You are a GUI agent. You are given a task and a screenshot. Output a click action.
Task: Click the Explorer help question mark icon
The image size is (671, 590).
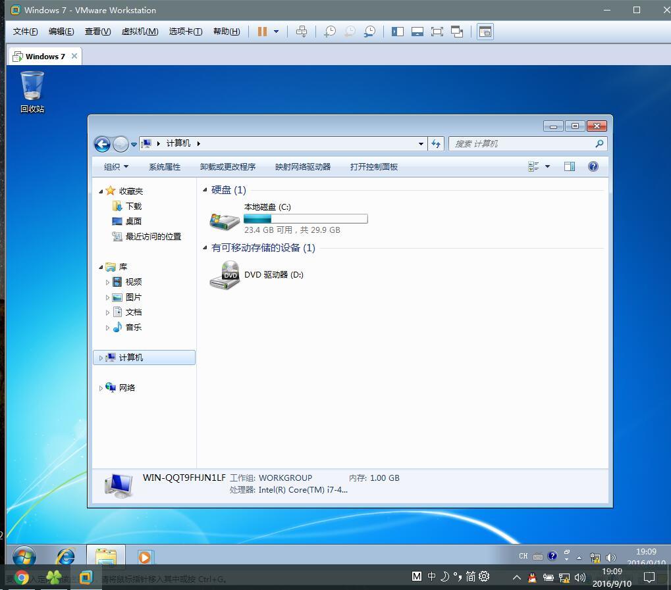click(x=593, y=166)
